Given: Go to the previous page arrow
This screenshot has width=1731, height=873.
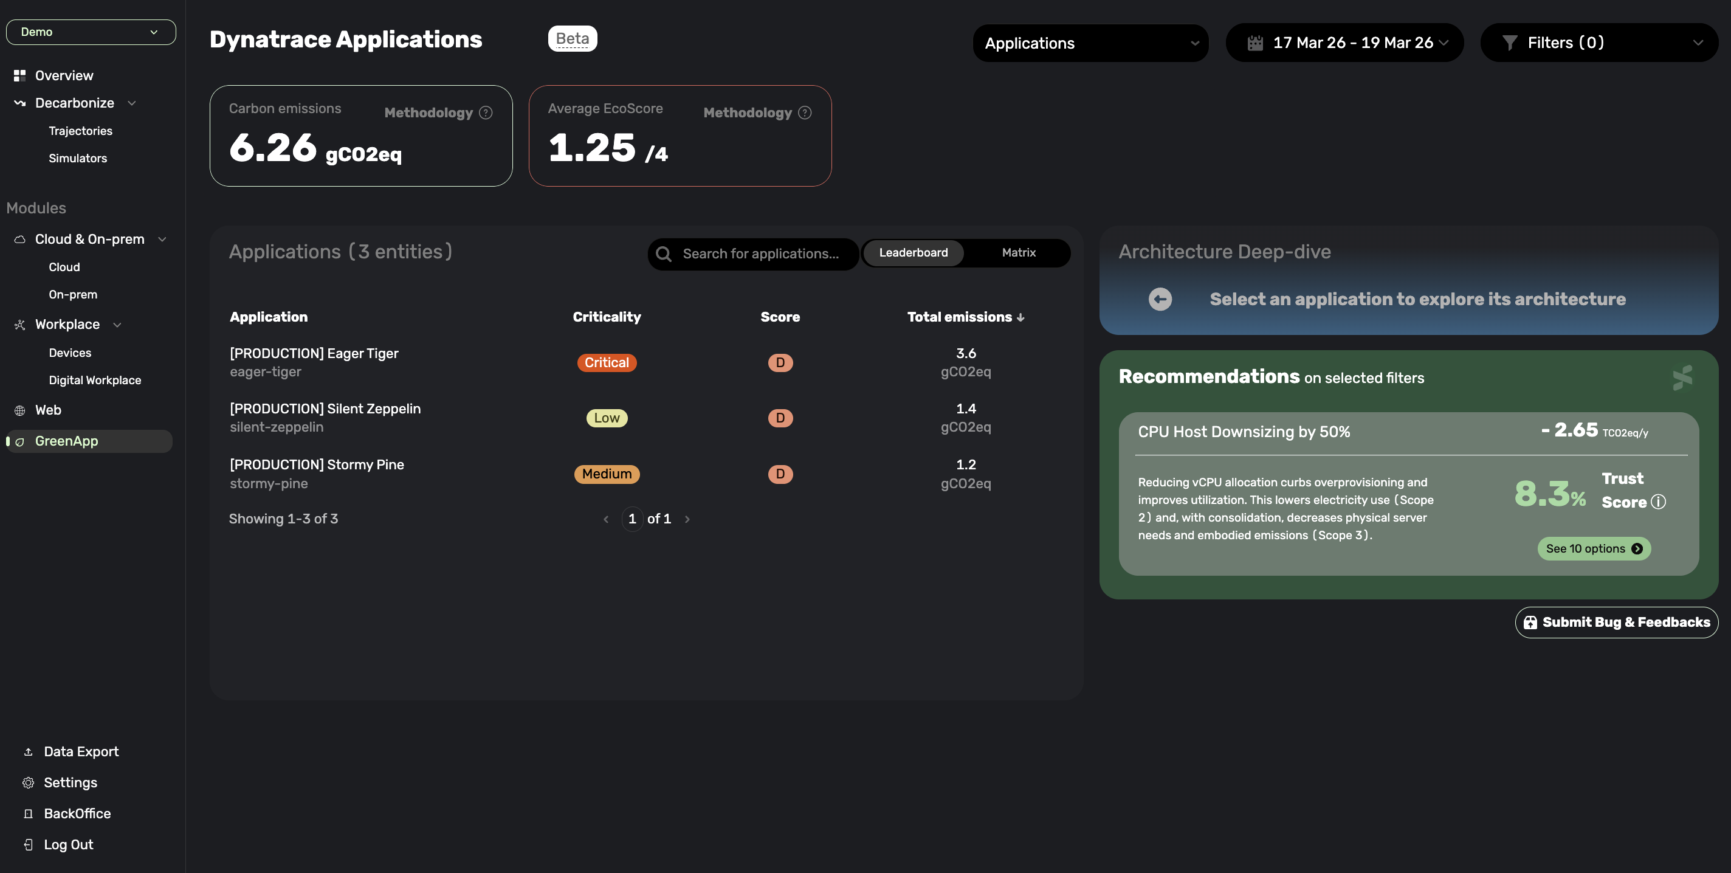Looking at the screenshot, I should pos(606,519).
